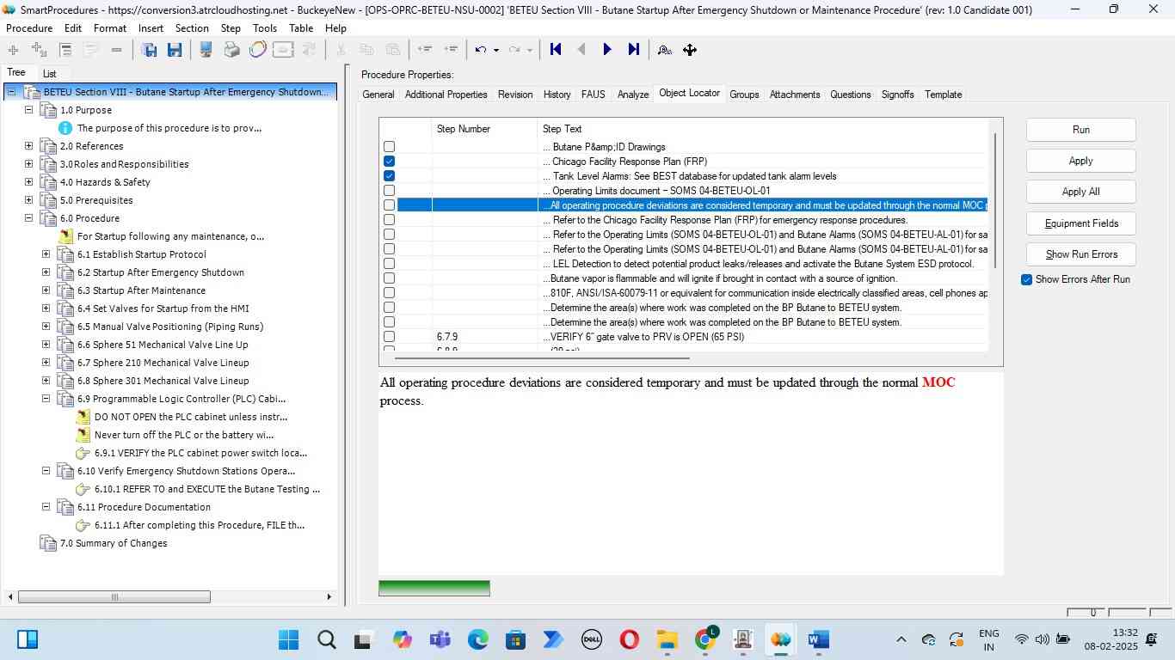Click the colorful rings toolbar icon

(257, 50)
